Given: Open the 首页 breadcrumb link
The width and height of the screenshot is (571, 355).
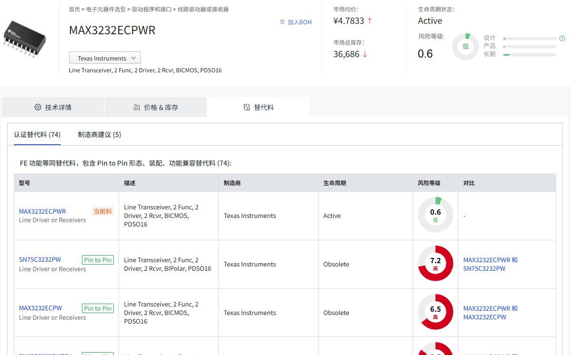Looking at the screenshot, I should pos(74,9).
